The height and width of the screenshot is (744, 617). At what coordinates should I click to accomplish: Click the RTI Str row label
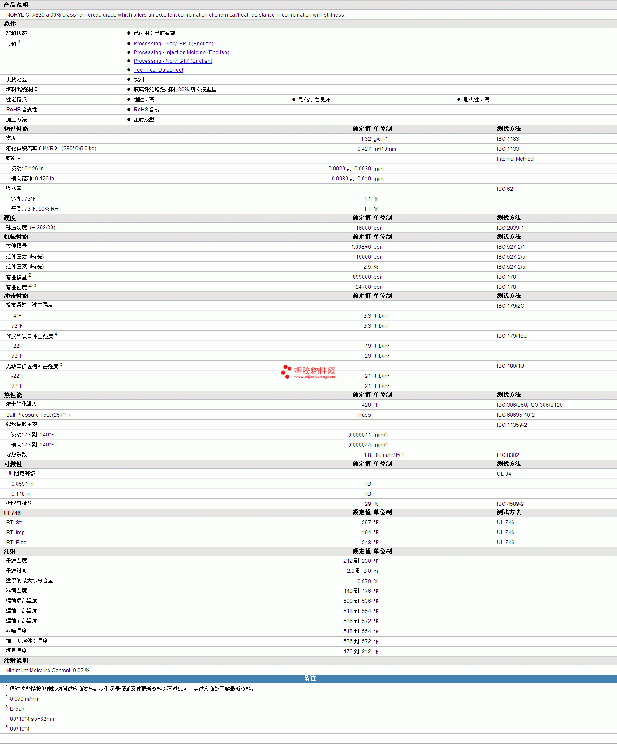pos(14,523)
